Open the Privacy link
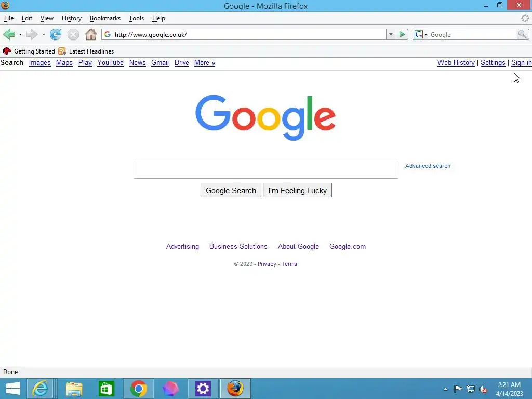 [x=267, y=264]
